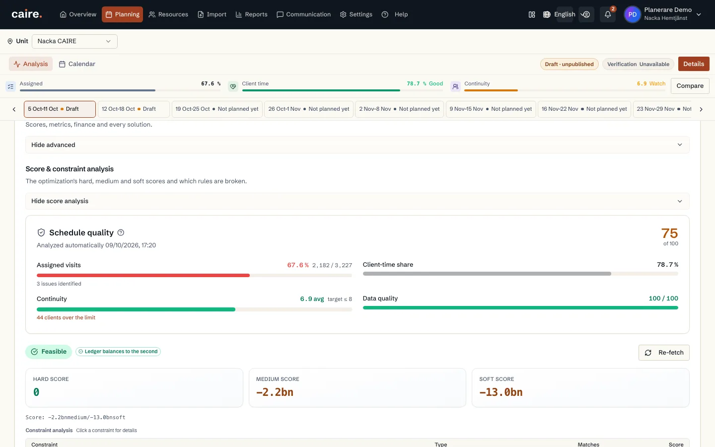This screenshot has height=447, width=715.
Task: Open the dashboard layout icon in header
Action: tap(532, 14)
